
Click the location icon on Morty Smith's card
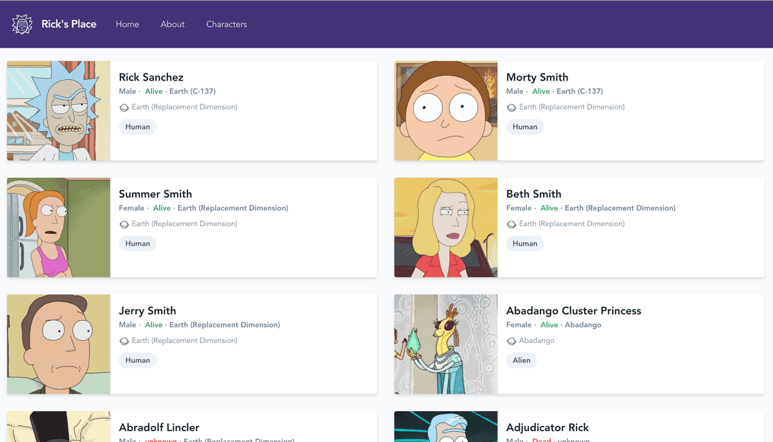511,107
